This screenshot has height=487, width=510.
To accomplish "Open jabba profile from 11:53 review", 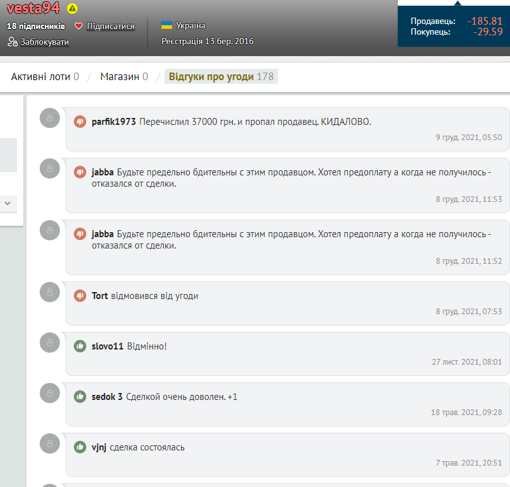I will click(x=103, y=172).
